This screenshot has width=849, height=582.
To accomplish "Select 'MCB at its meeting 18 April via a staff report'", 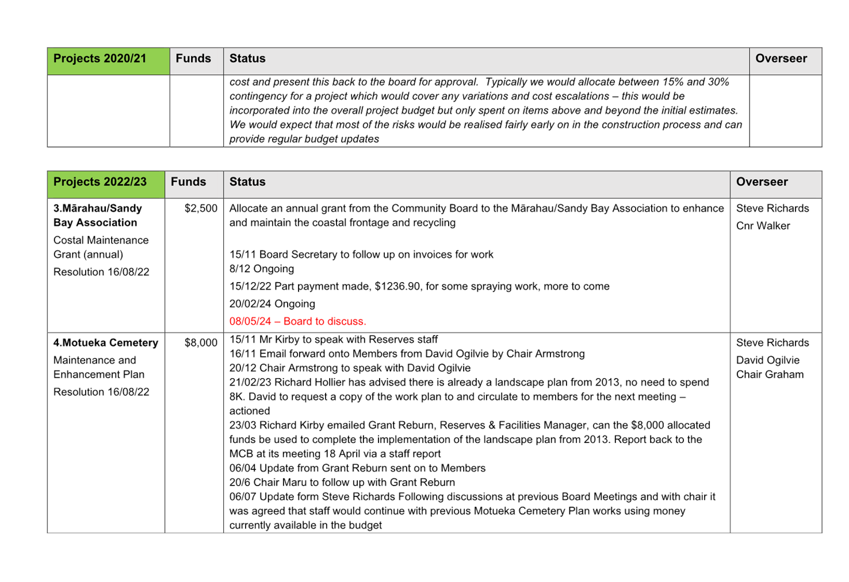I will 335,454.
